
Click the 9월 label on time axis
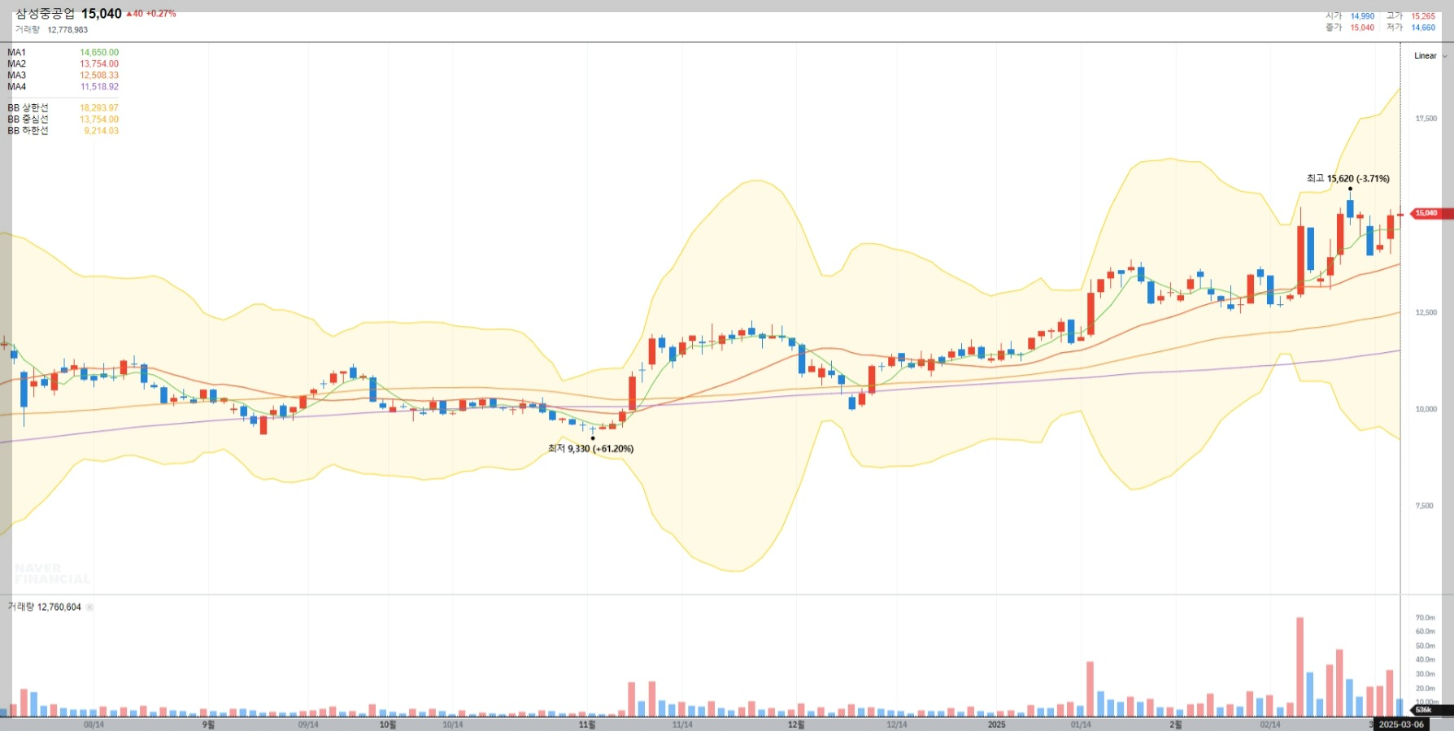pos(209,724)
